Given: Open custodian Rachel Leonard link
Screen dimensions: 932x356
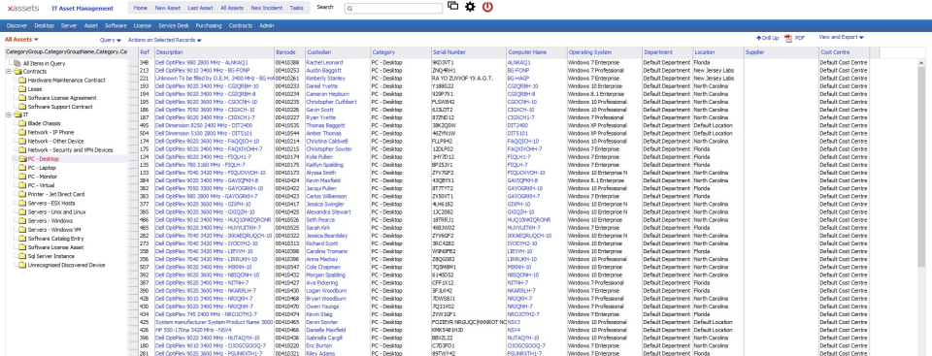Looking at the screenshot, I should coord(324,62).
